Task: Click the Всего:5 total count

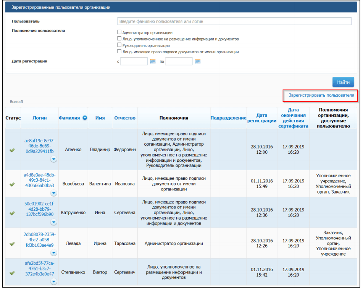Action: 16,102
